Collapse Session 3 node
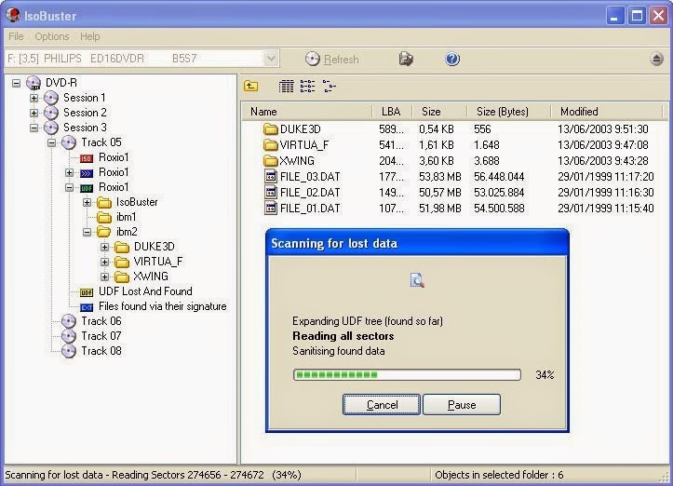The height and width of the screenshot is (486, 673). point(34,128)
